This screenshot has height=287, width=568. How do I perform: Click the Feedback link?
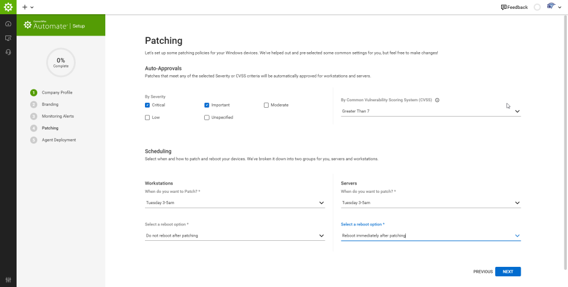point(514,7)
